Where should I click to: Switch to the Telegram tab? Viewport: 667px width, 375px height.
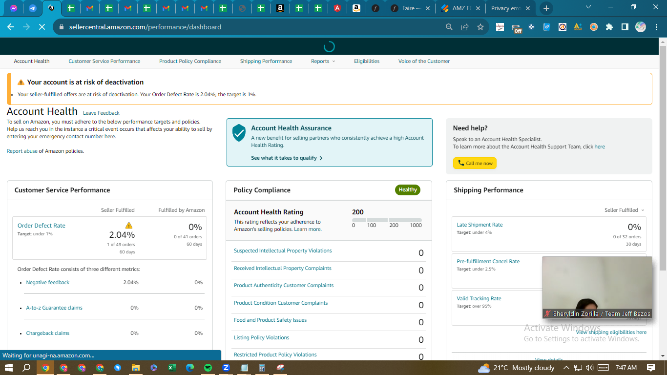(33, 8)
